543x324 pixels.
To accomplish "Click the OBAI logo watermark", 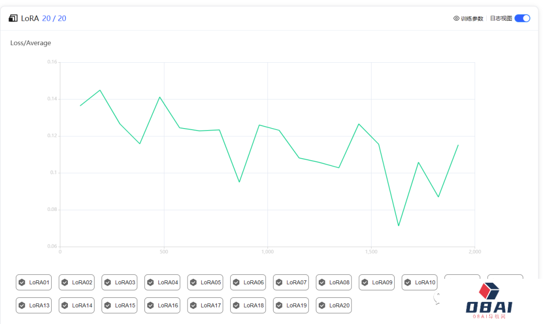I will tap(489, 301).
